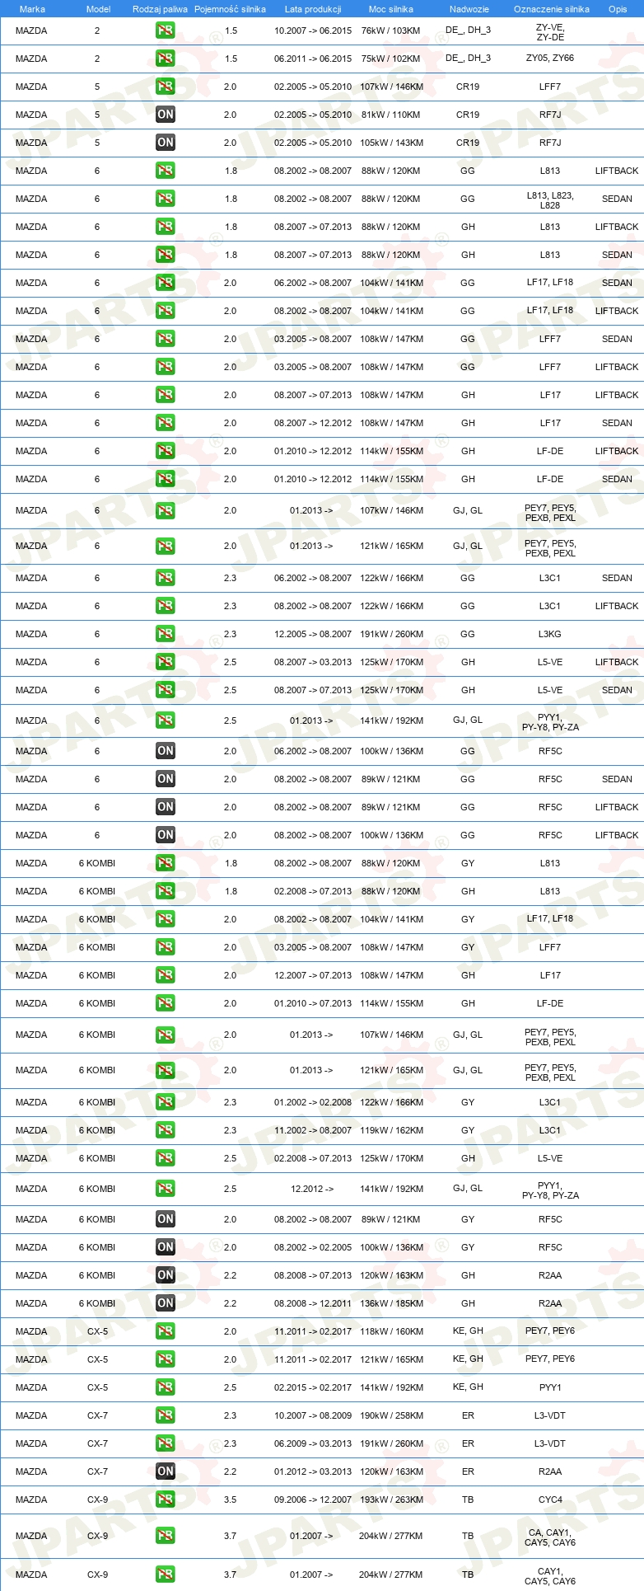This screenshot has height=1591, width=644.
Task: Click petrol icon in CX-7 258KM row
Action: 166,1415
